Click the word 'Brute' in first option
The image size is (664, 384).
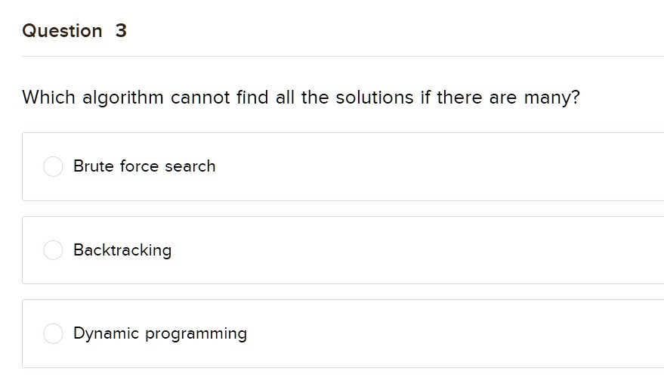tap(93, 166)
